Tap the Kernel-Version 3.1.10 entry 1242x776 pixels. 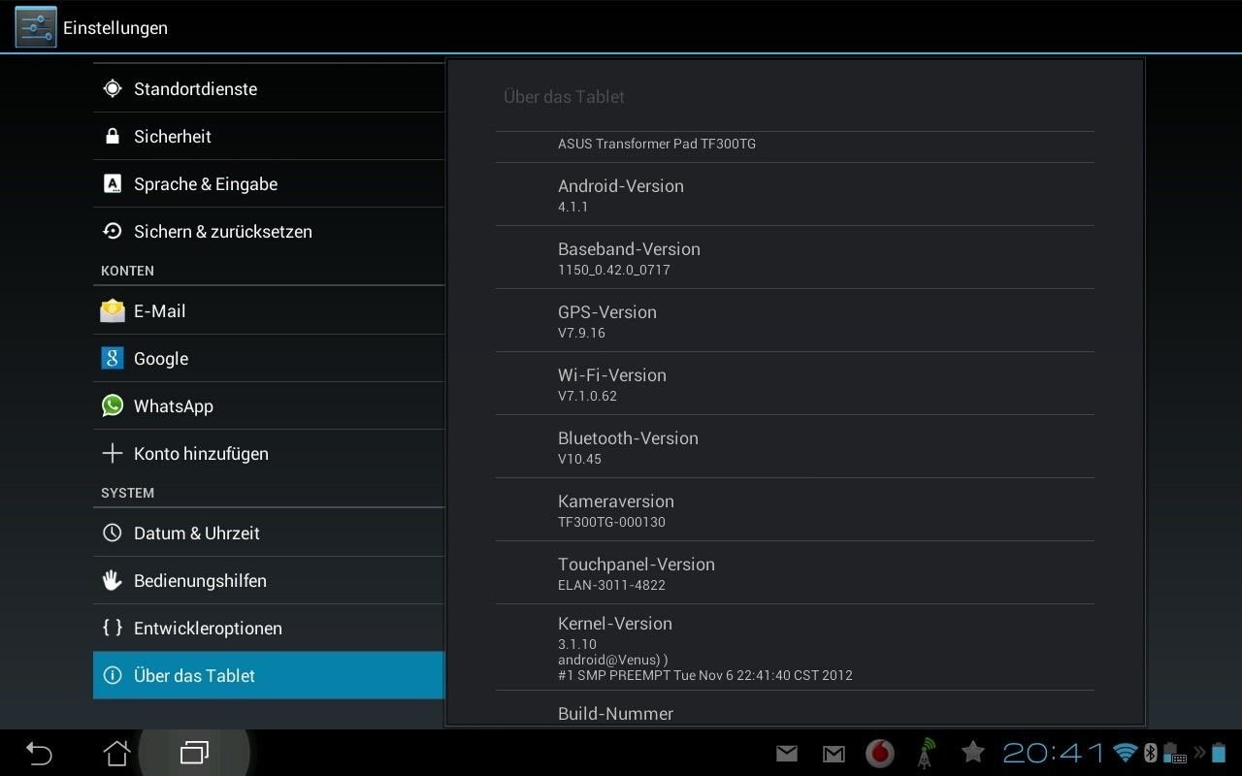tap(795, 648)
